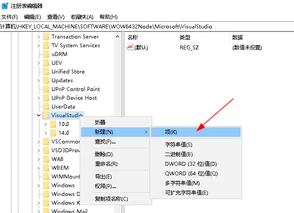Create a new QWORD (64 位)值(Q)
This screenshot has width=294, height=213.
coord(196,174)
